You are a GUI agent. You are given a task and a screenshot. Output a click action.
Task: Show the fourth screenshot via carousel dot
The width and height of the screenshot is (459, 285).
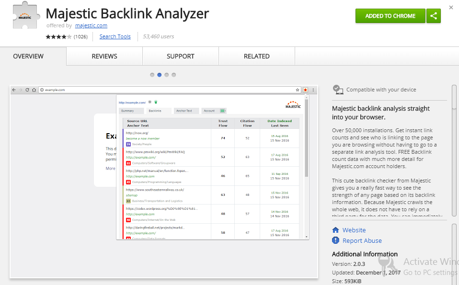pos(174,75)
